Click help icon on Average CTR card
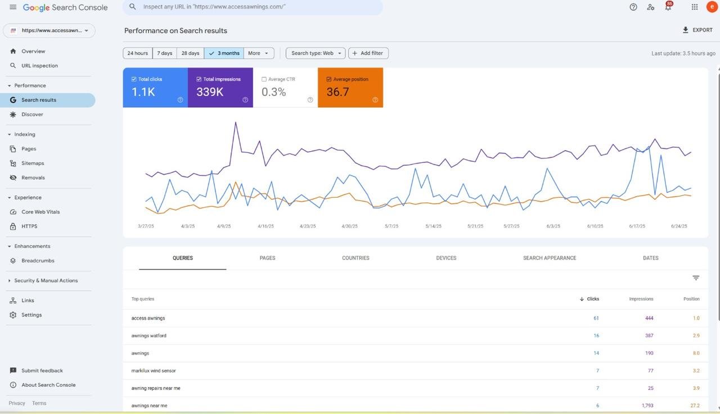 click(x=310, y=100)
